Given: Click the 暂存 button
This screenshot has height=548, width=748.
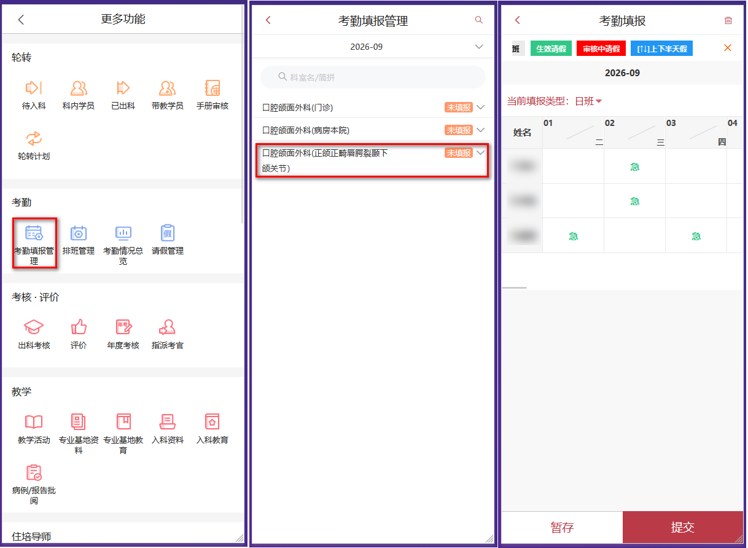Looking at the screenshot, I should pos(562,528).
